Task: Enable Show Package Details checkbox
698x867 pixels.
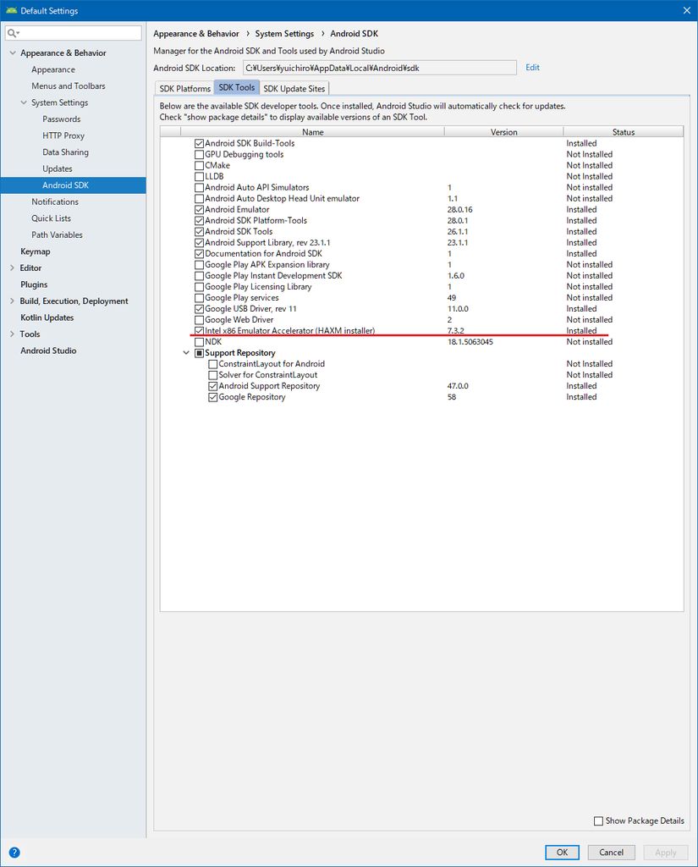Action: click(598, 821)
